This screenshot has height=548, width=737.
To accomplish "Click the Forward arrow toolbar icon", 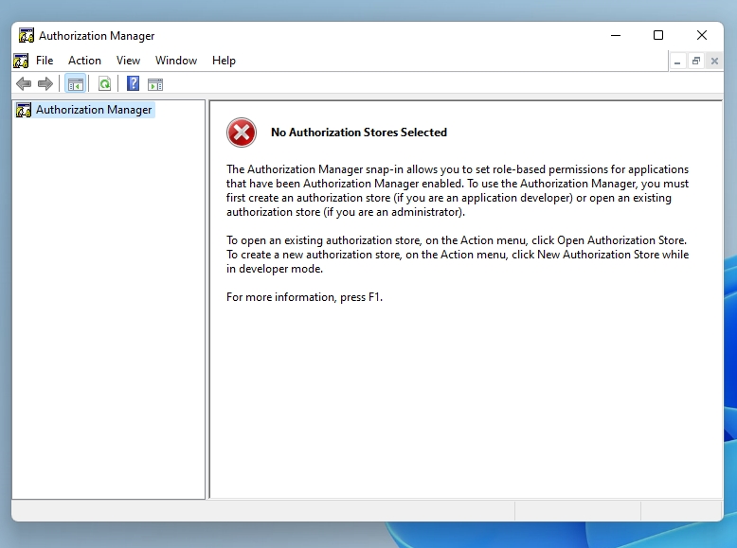I will (x=45, y=84).
